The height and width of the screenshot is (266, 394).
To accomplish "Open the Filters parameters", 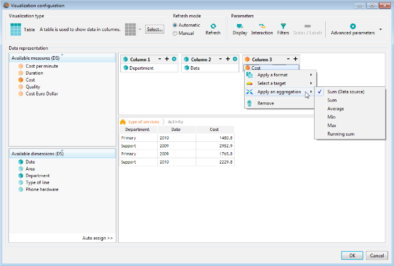I will pyautogui.click(x=283, y=29).
